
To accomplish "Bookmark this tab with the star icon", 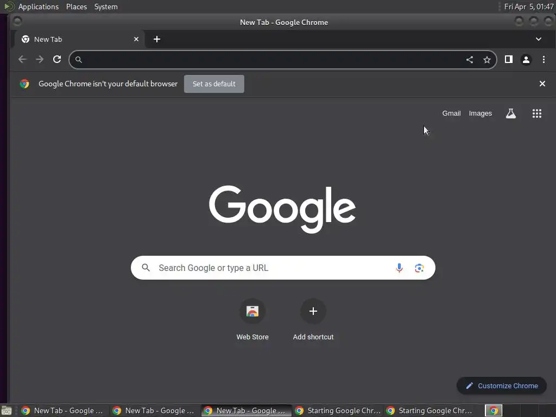I will click(487, 60).
